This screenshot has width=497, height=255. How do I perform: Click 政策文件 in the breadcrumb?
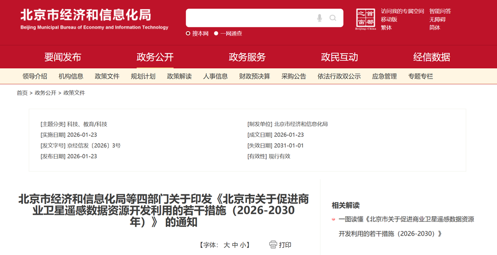tap(74, 93)
